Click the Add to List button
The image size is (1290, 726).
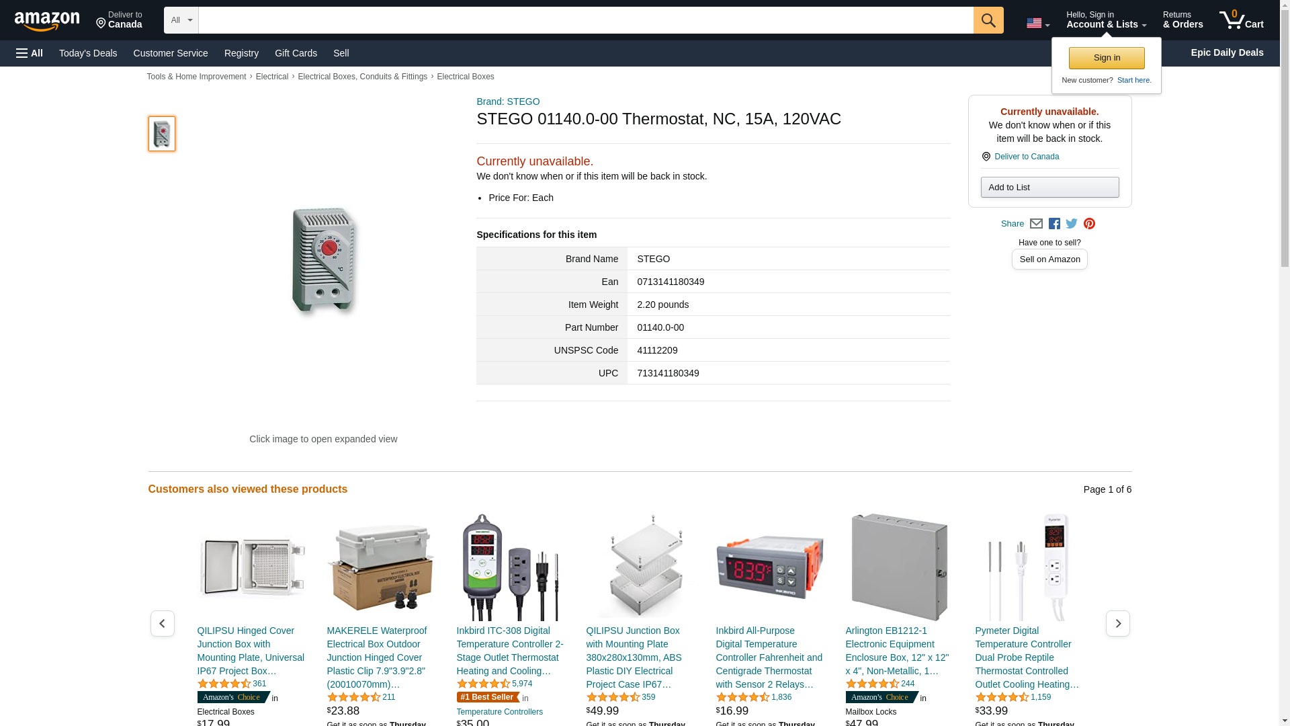[x=1049, y=188]
